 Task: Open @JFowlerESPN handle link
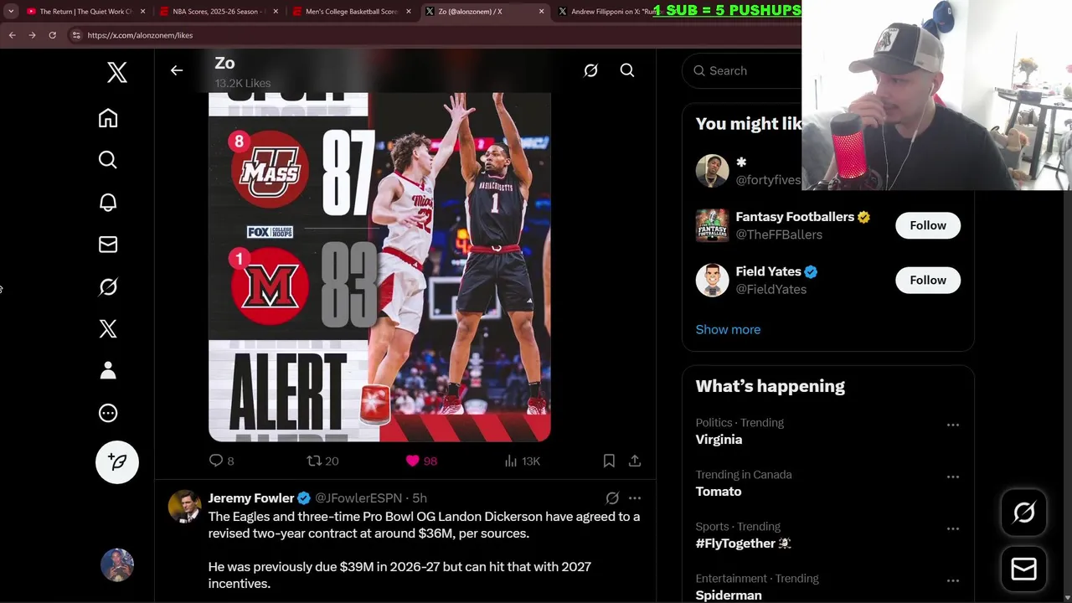point(358,498)
